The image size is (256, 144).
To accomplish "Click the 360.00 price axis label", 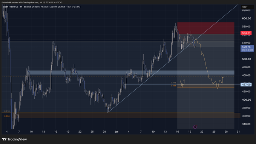I will [x=246, y=116].
